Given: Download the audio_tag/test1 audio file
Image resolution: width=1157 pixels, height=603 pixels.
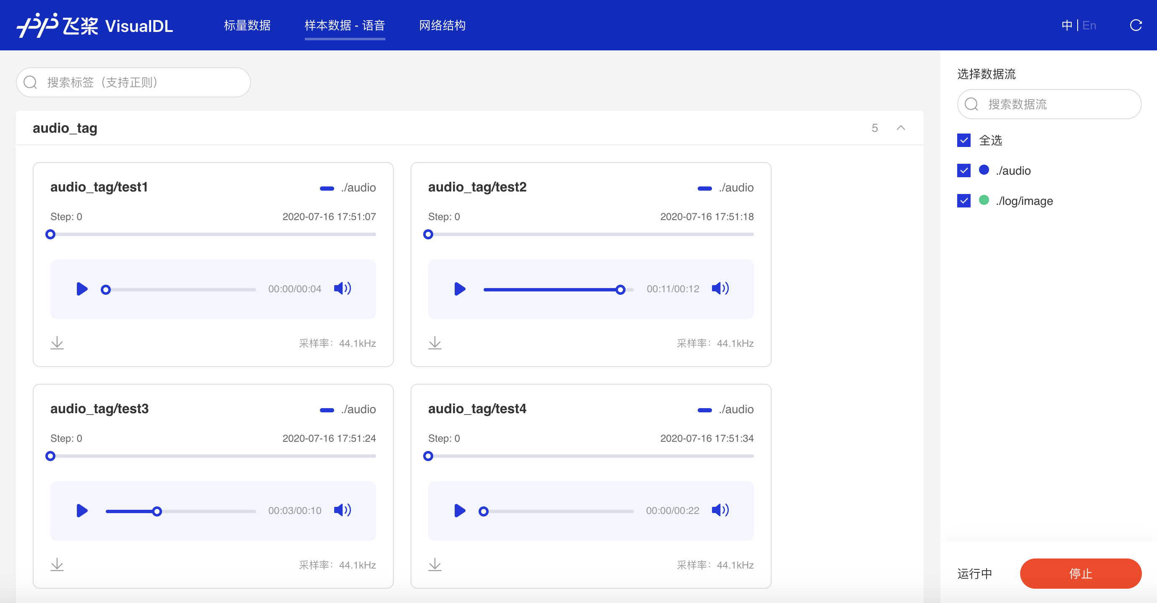Looking at the screenshot, I should [57, 343].
